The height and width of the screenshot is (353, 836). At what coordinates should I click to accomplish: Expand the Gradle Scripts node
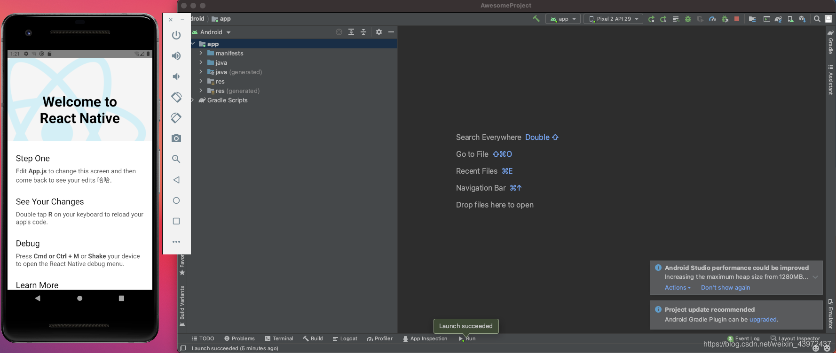[x=193, y=100]
